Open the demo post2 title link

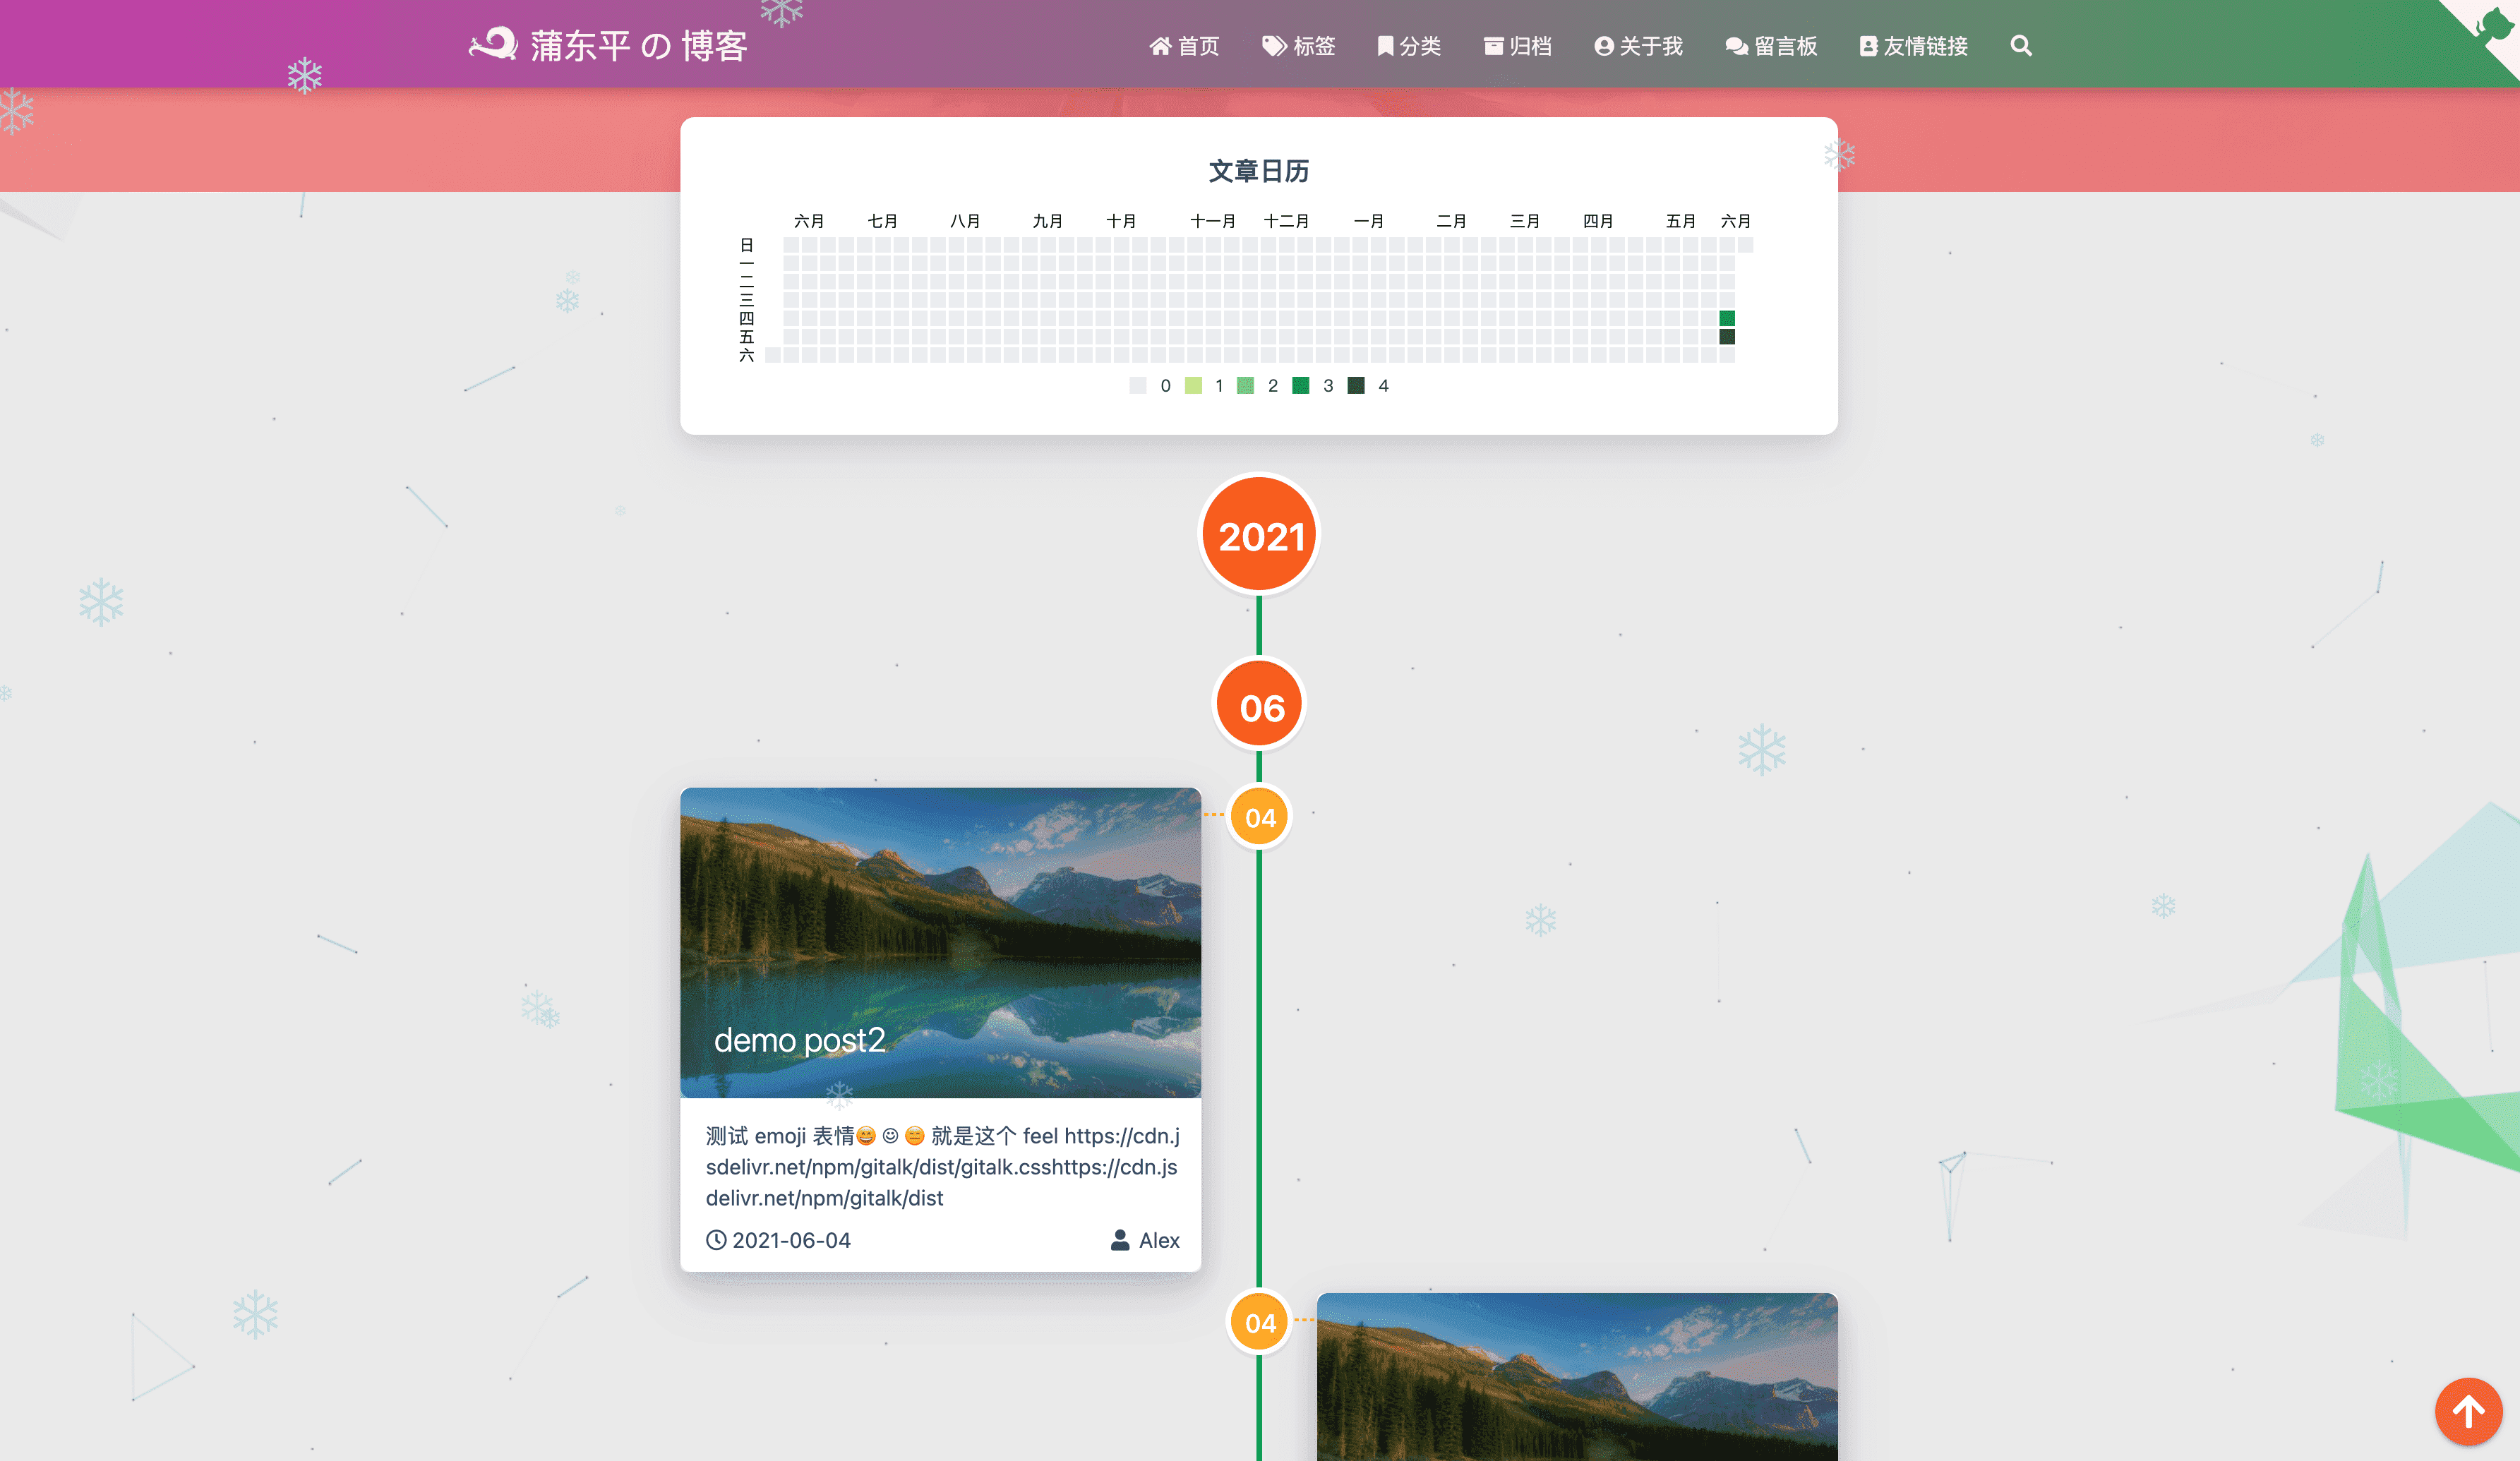(x=799, y=1040)
